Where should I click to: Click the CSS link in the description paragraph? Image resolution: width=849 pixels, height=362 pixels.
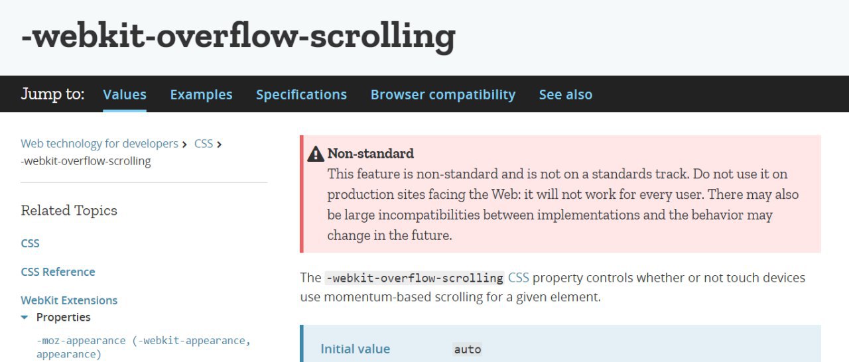click(518, 278)
